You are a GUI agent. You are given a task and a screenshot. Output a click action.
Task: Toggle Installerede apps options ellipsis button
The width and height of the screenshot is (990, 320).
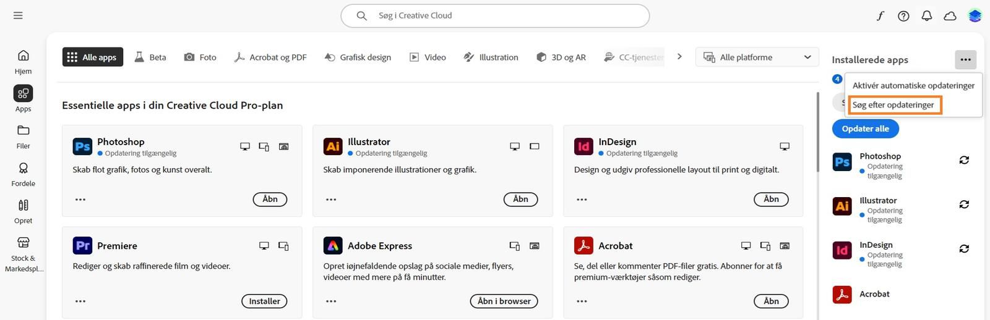click(x=965, y=60)
